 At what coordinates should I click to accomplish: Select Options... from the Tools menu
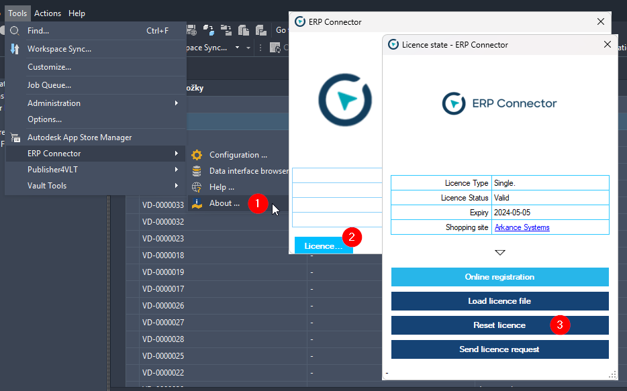pos(45,119)
